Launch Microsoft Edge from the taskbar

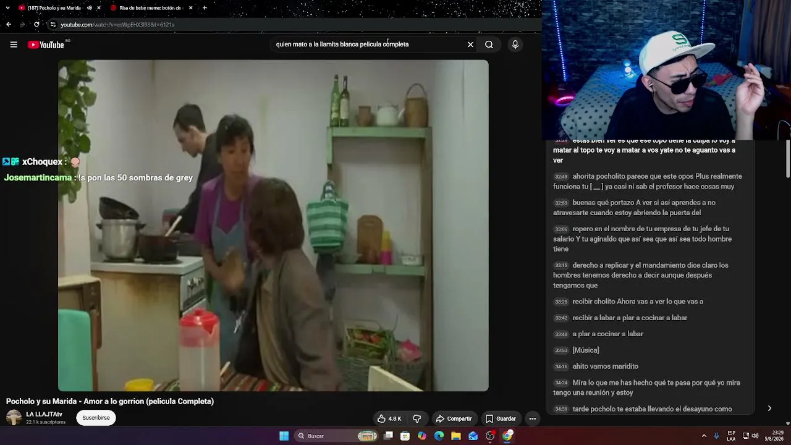click(x=439, y=436)
